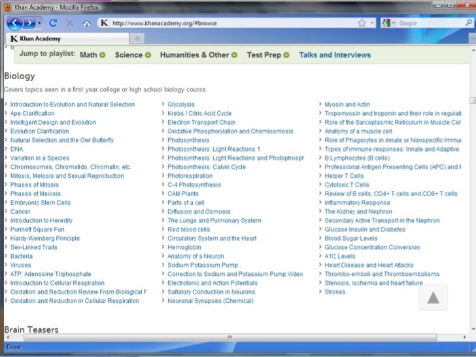Screen dimensions: 476x357
Task: Open the Viruses video link
Action: (21, 265)
